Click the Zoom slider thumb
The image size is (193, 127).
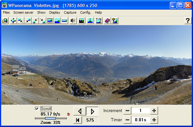[50, 118]
